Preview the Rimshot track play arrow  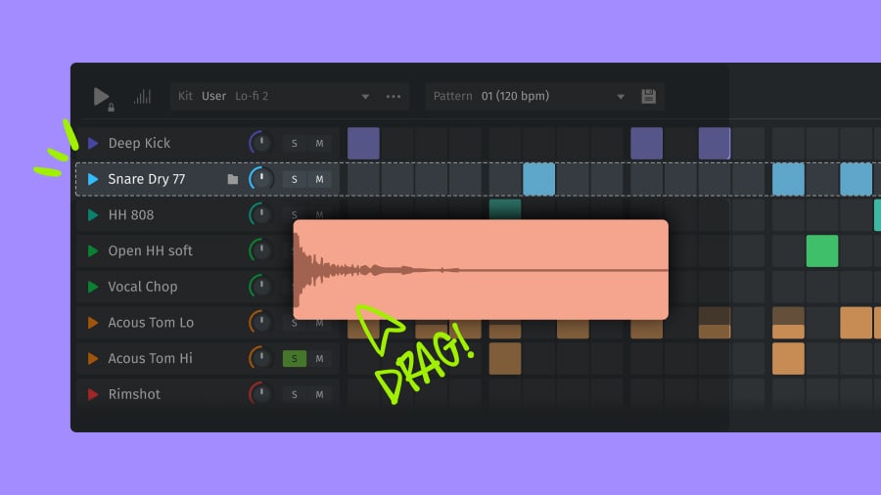point(93,394)
